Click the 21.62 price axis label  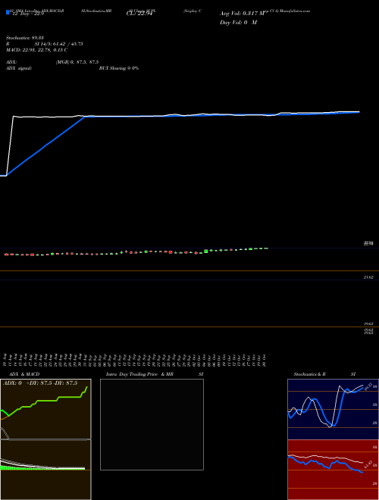pyautogui.click(x=368, y=277)
